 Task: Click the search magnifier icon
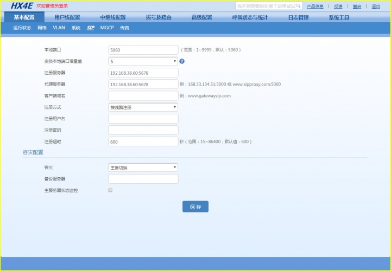[298, 6]
